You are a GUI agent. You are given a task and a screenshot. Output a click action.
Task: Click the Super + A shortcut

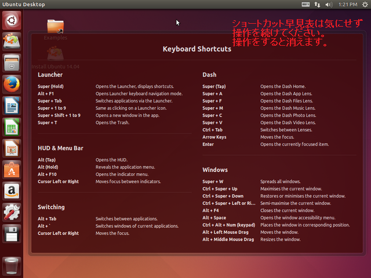pyautogui.click(x=212, y=94)
